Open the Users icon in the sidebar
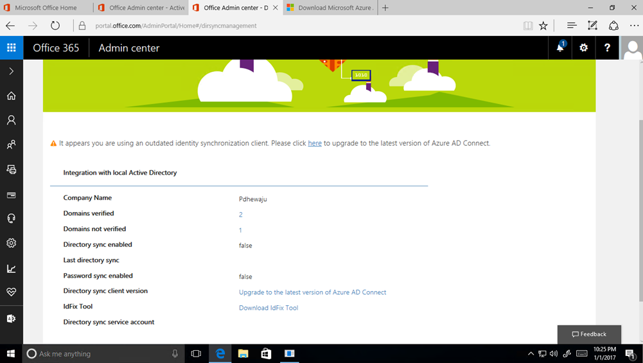Viewport: 643px width, 363px height. tap(12, 120)
